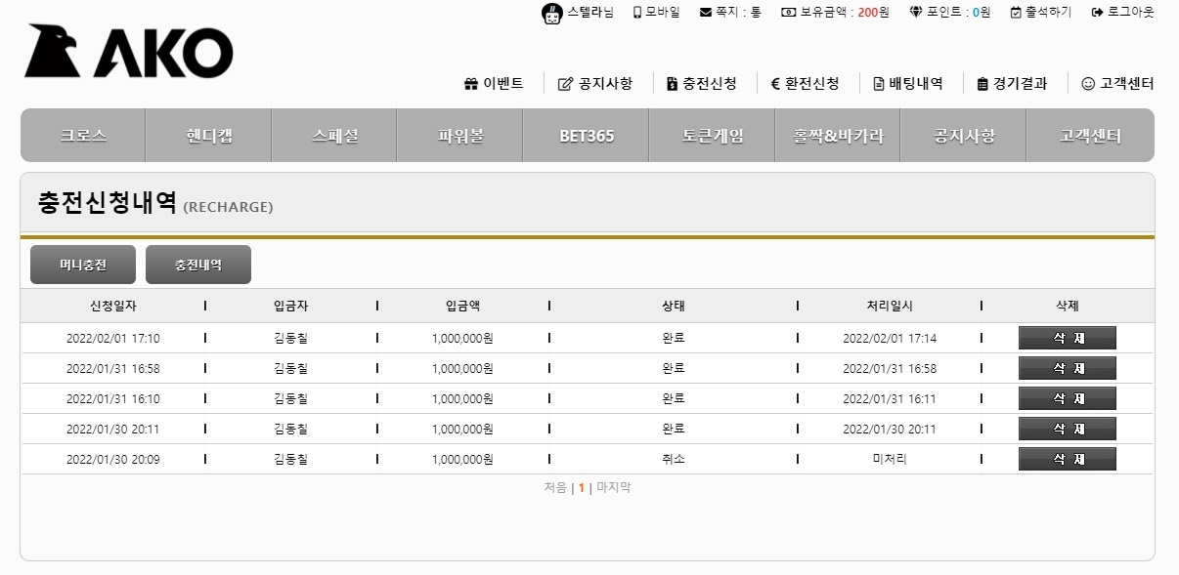Open 경기결과 with the clipboard icon
Screen dimensions: 1179x575
tap(1012, 84)
